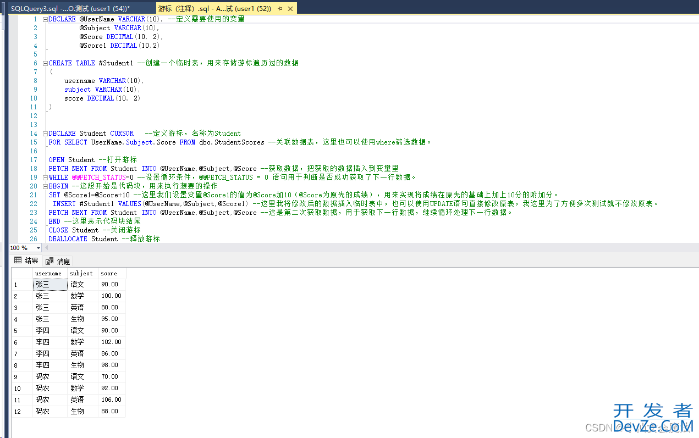Select the score cell 86.00

click(112, 353)
